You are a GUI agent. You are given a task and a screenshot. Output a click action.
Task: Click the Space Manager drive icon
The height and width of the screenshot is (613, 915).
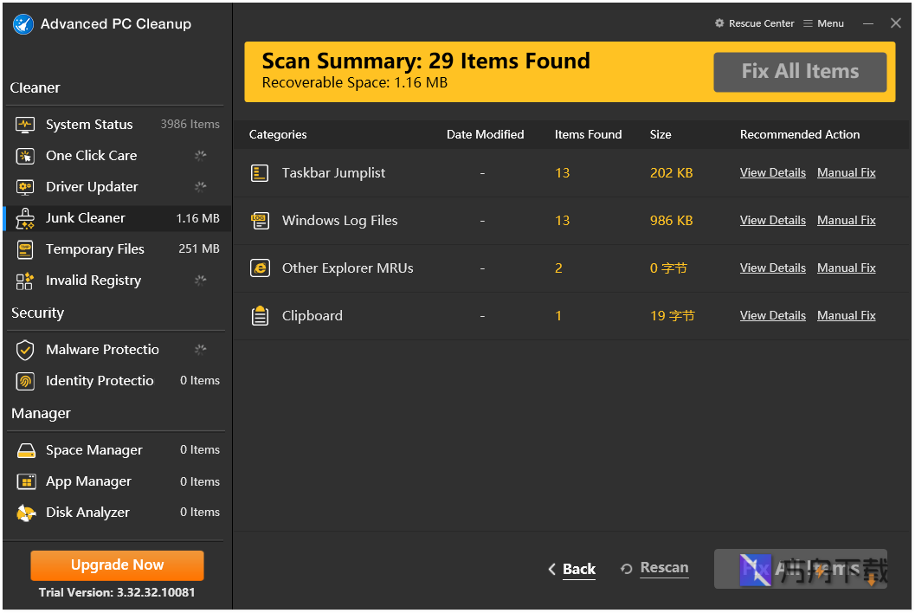click(x=26, y=450)
